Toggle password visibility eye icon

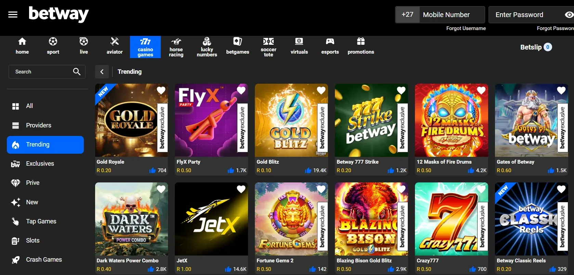569,15
